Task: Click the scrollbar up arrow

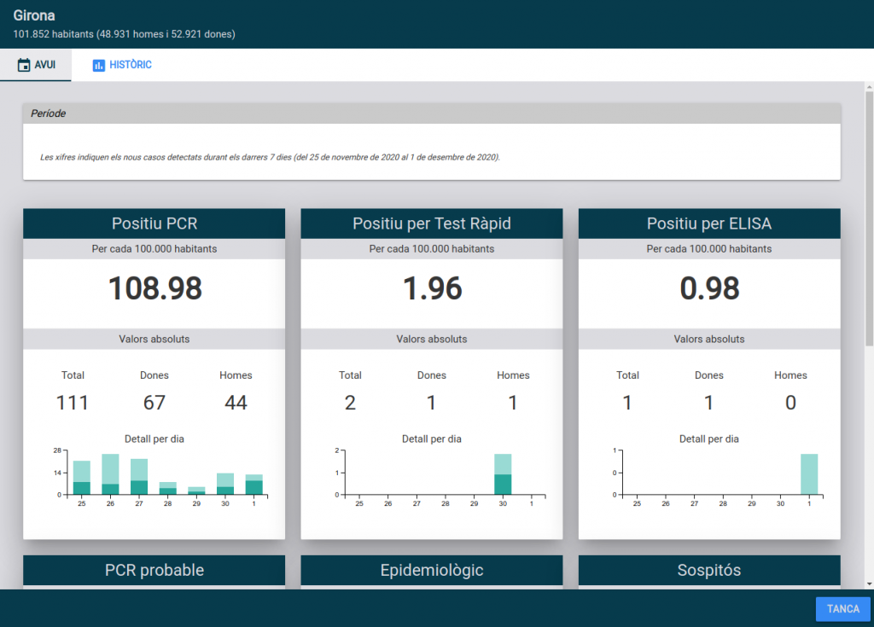Action: tap(869, 87)
